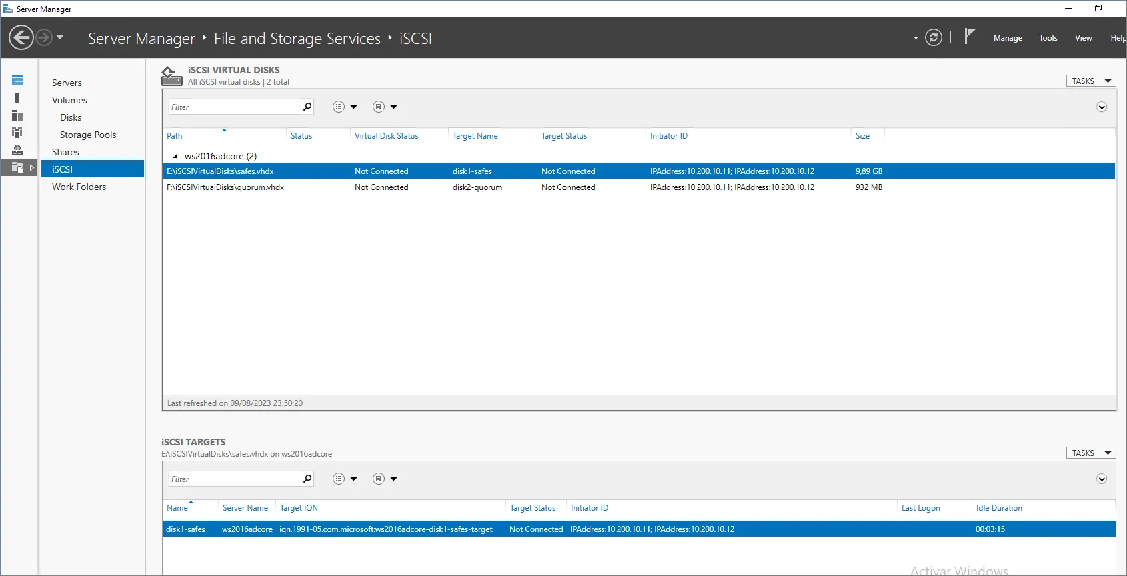The height and width of the screenshot is (576, 1127).
Task: Click the back navigation arrow
Action: pos(21,37)
